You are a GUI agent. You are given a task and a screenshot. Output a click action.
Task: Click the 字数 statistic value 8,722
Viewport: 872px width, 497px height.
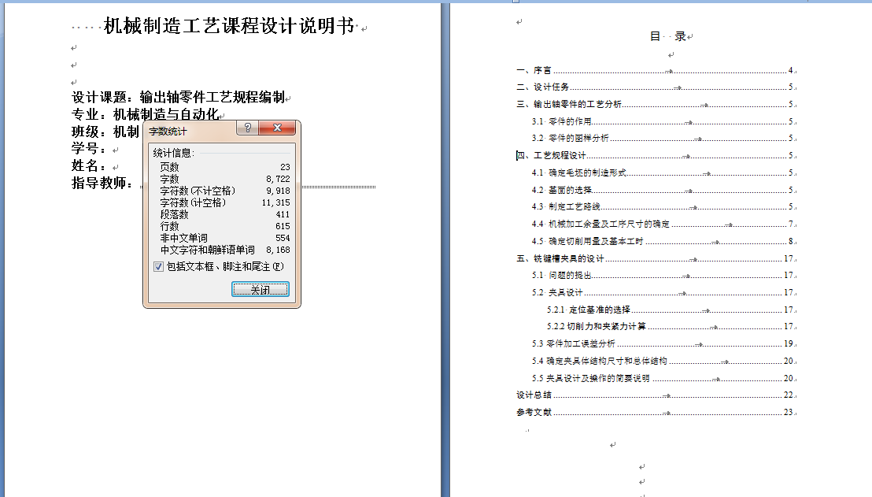click(x=280, y=179)
